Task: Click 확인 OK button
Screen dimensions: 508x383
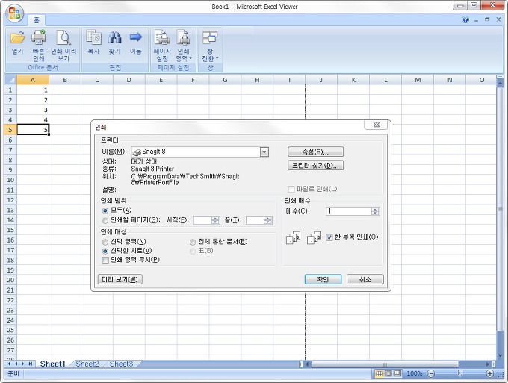Action: (323, 279)
